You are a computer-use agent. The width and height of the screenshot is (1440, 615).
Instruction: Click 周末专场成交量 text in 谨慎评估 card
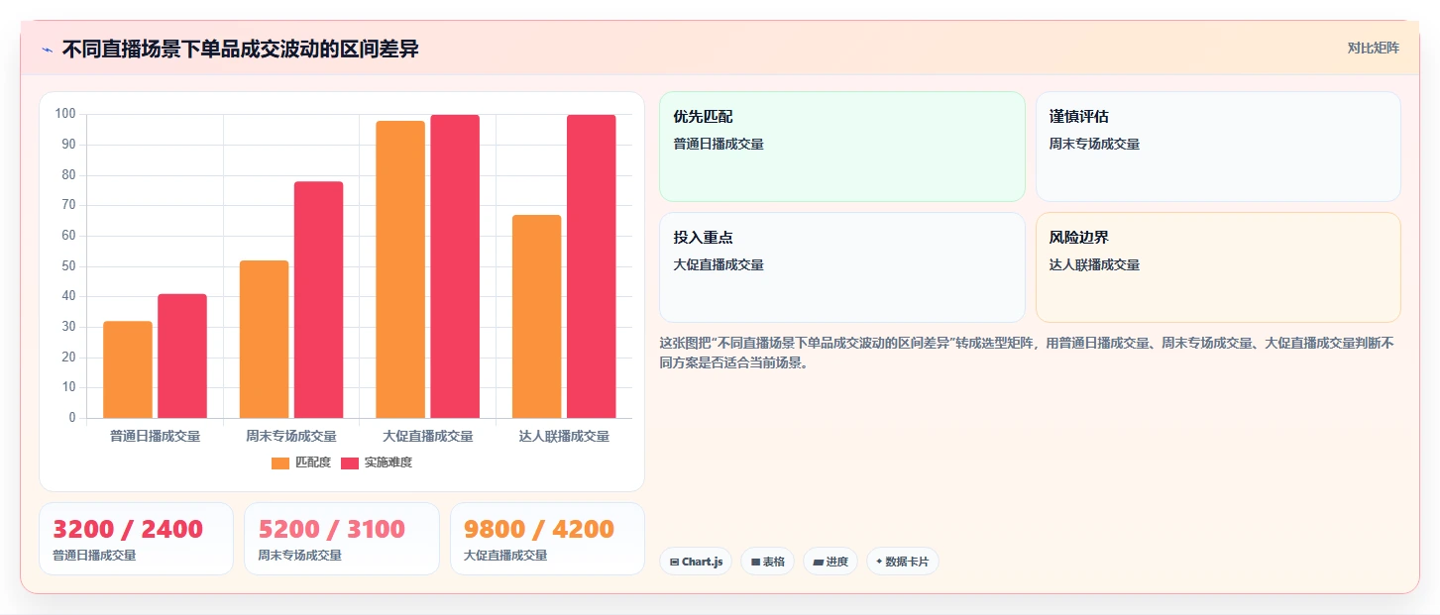[1094, 144]
